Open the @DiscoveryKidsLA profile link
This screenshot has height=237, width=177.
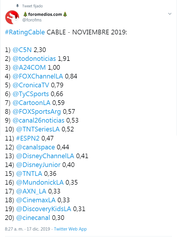tap(44, 209)
